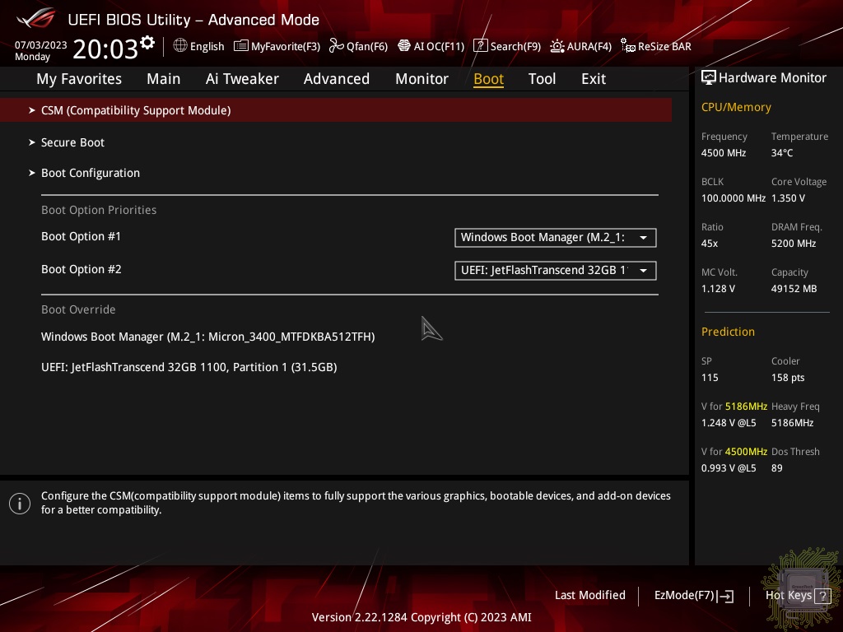Boot override from JetFlashTranscend 32GB USB
Image resolution: width=843 pixels, height=632 pixels.
tap(189, 367)
